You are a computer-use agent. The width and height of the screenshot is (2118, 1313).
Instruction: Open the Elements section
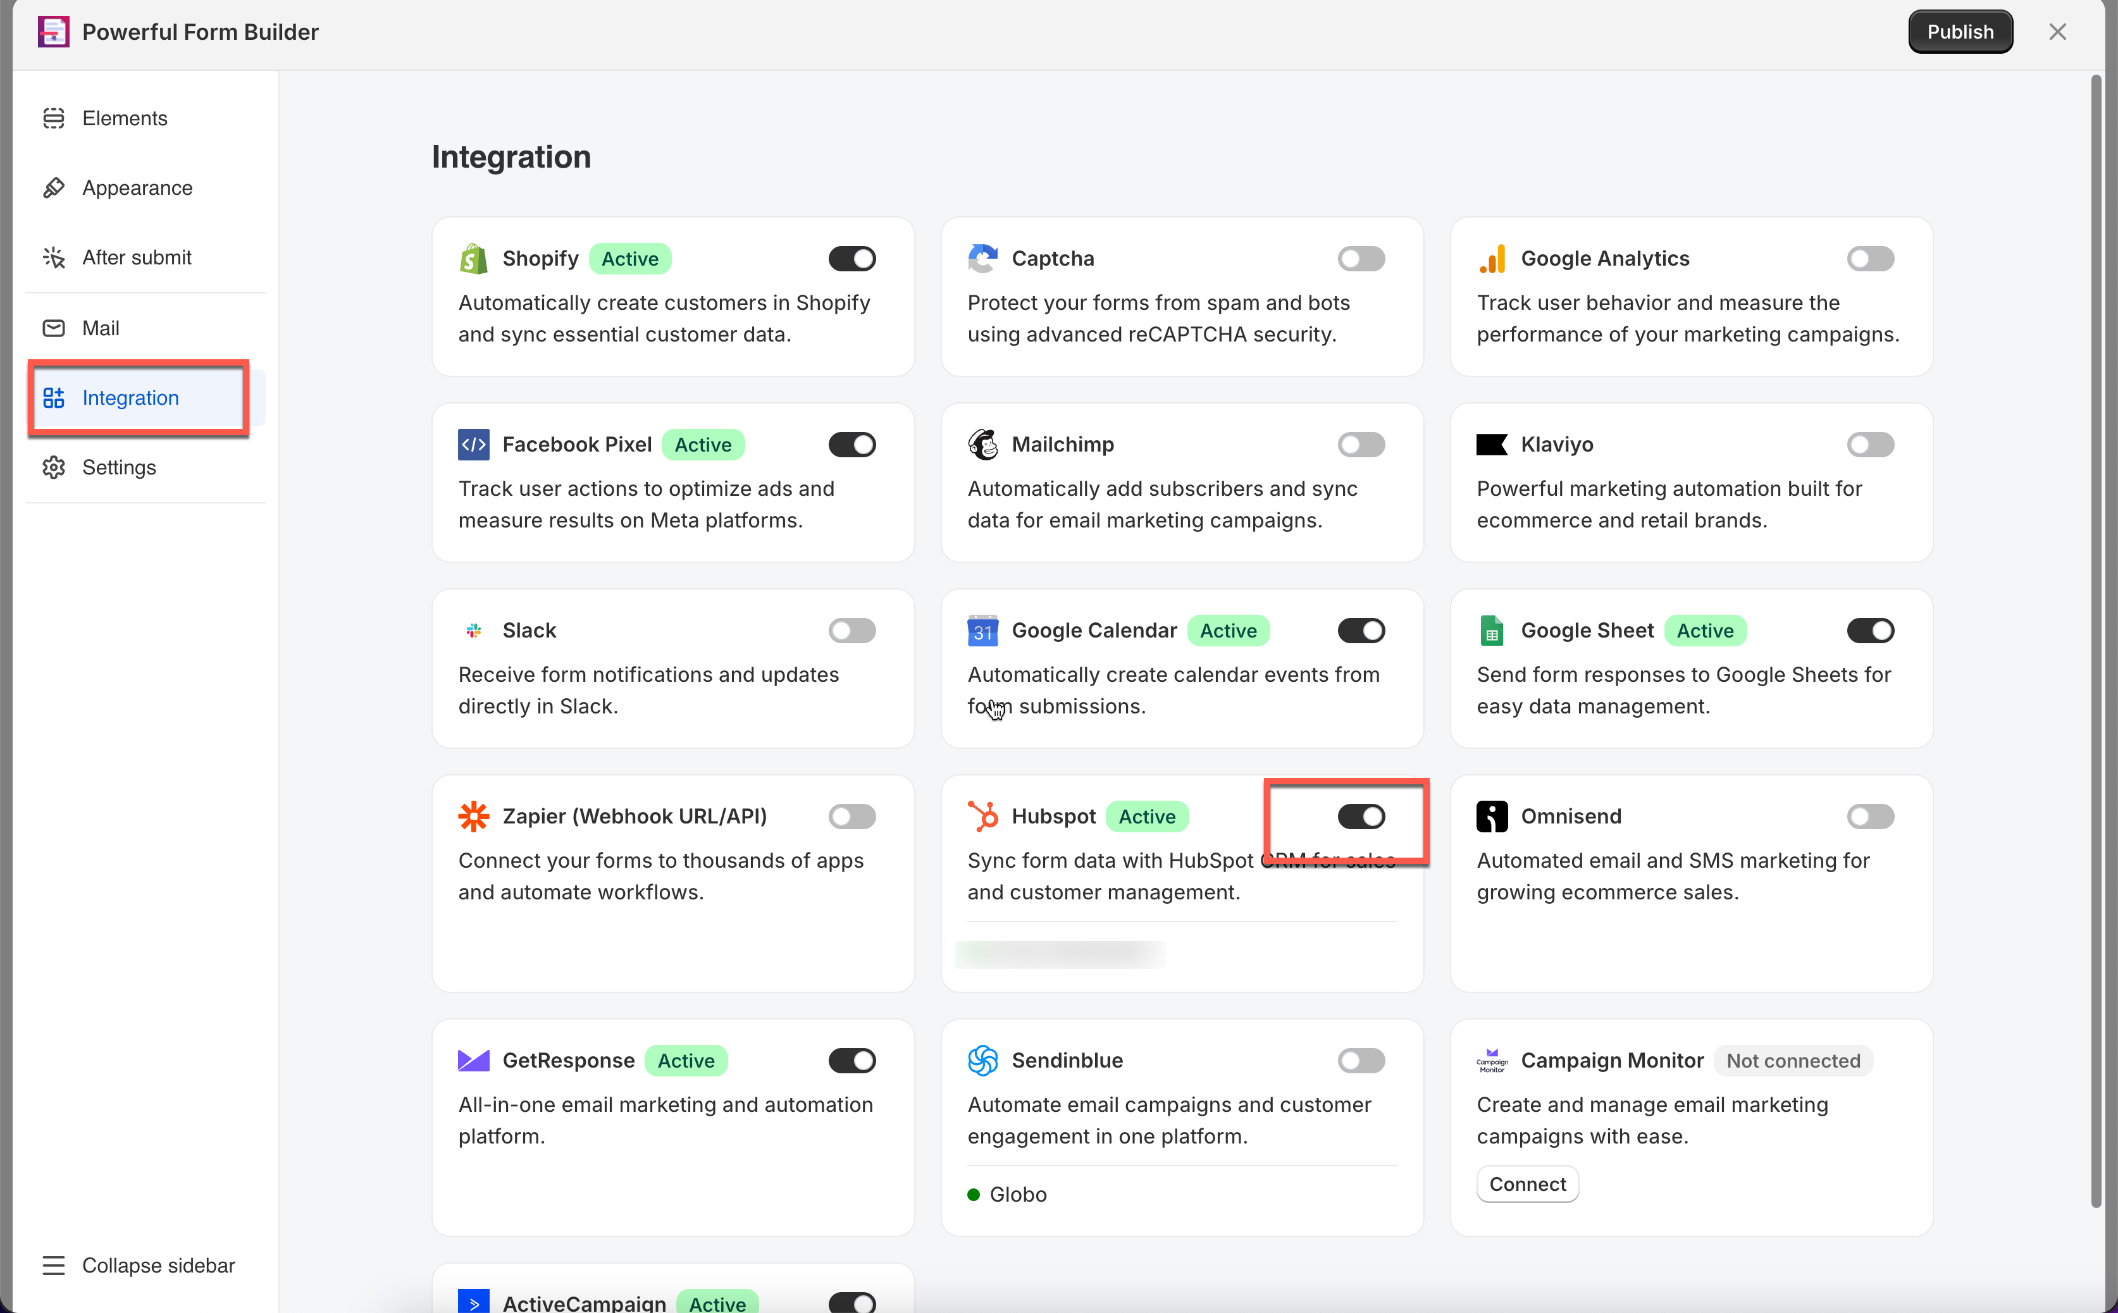124,118
